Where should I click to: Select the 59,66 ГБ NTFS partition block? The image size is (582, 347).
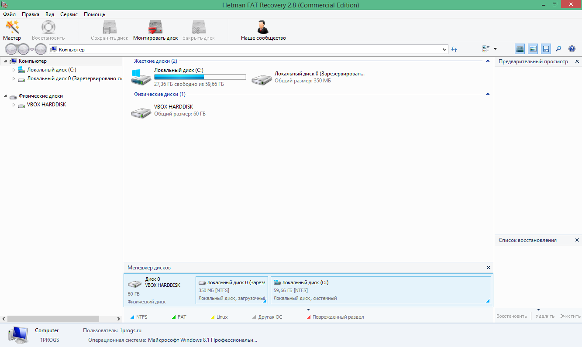click(381, 290)
